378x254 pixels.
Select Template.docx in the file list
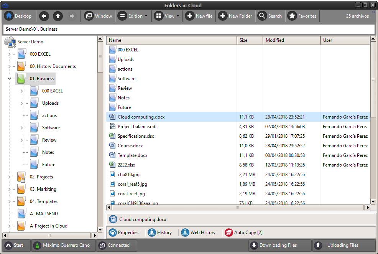(133, 155)
